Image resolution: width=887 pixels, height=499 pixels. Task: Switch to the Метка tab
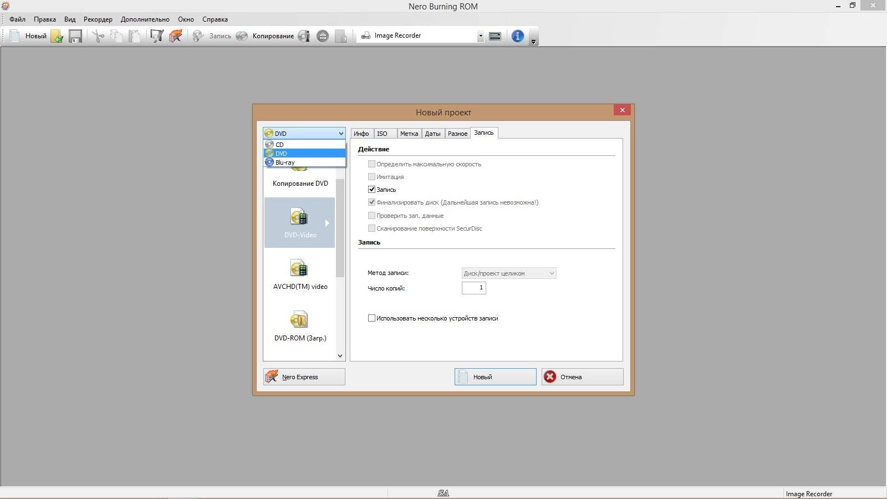[x=409, y=134]
